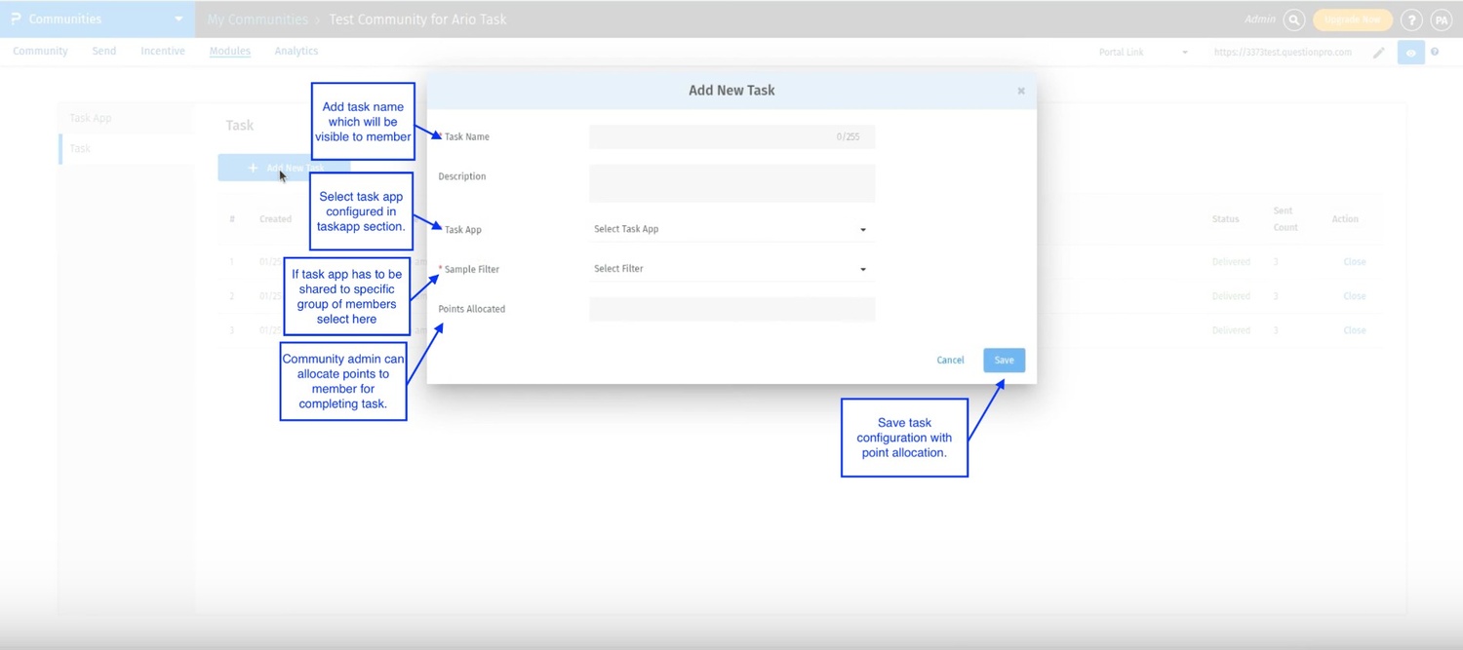
Task: Click the Status column header
Action: [x=1225, y=219]
